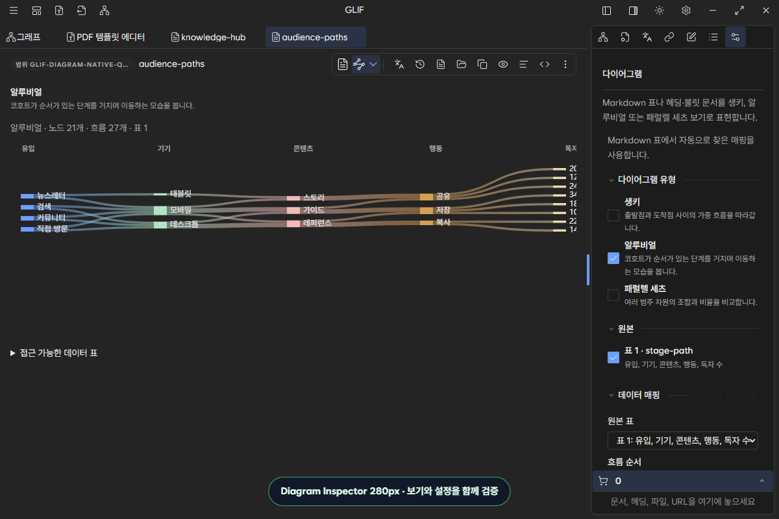
Task: Open the links tab in right panel
Action: 669,37
